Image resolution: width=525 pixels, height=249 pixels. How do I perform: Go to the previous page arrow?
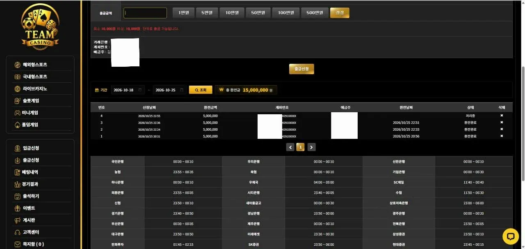point(290,147)
